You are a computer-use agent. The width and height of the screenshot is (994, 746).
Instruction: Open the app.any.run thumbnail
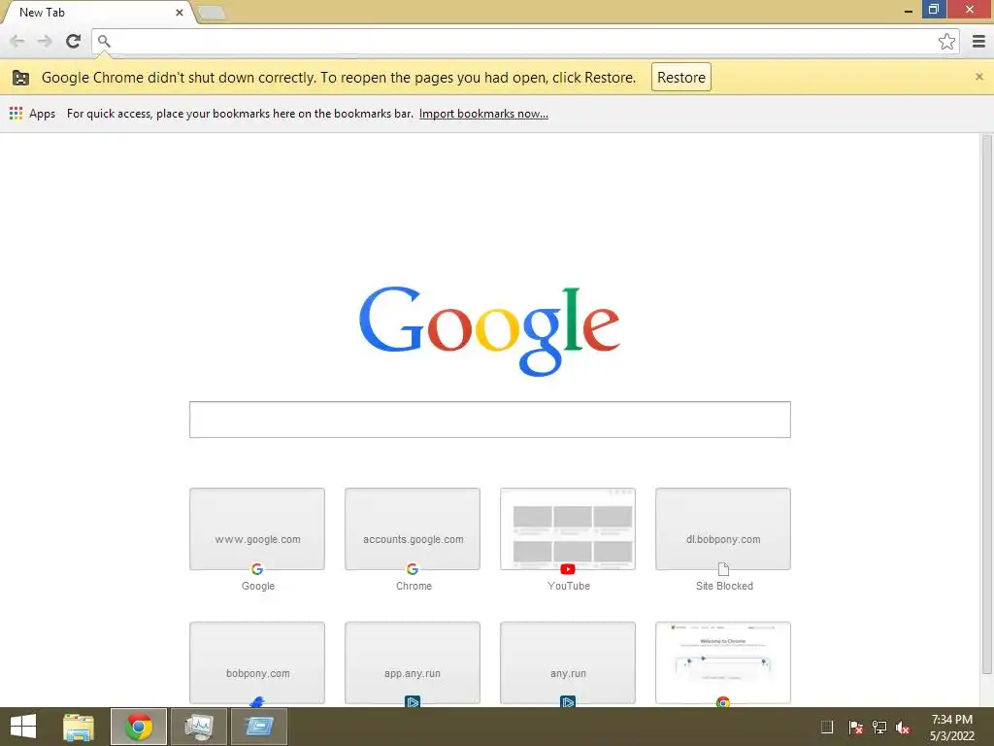pos(413,662)
